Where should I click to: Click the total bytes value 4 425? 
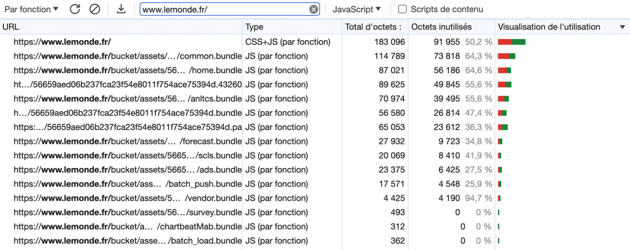click(x=394, y=198)
